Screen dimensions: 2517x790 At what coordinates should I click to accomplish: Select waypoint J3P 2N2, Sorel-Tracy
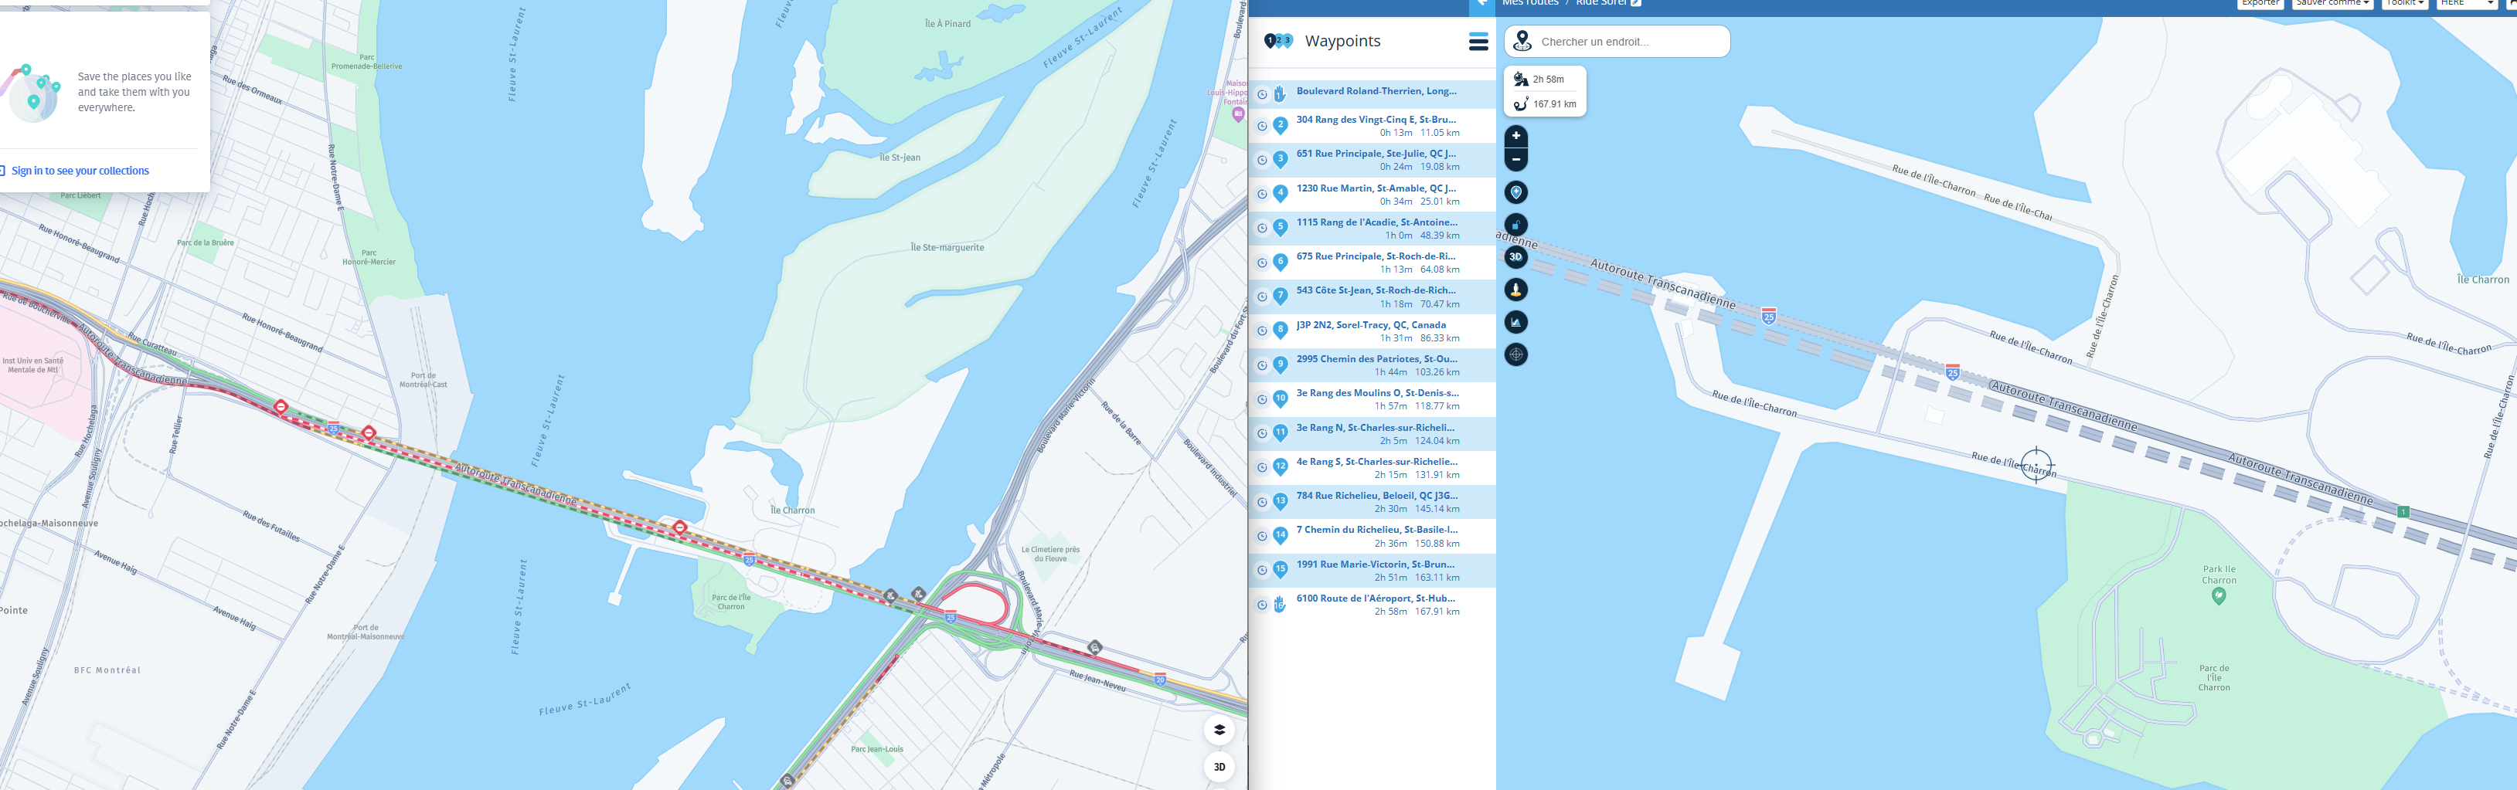click(x=1372, y=331)
